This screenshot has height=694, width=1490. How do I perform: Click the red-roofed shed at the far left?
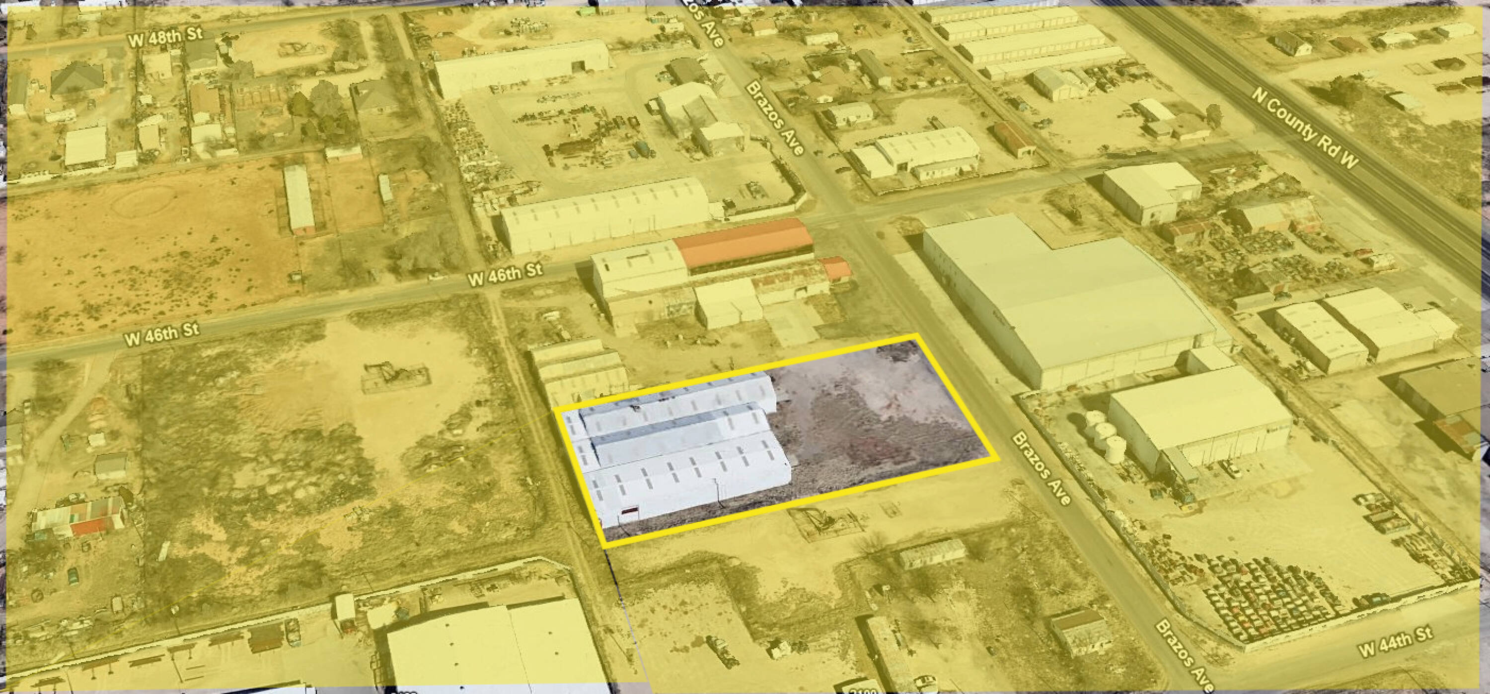click(90, 527)
